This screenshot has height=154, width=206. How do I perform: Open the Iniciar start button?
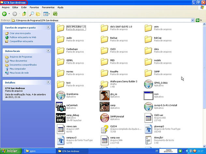(x=11, y=151)
